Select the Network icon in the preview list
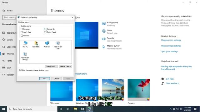The image size is (200, 112). pyautogui.click(x=47, y=44)
